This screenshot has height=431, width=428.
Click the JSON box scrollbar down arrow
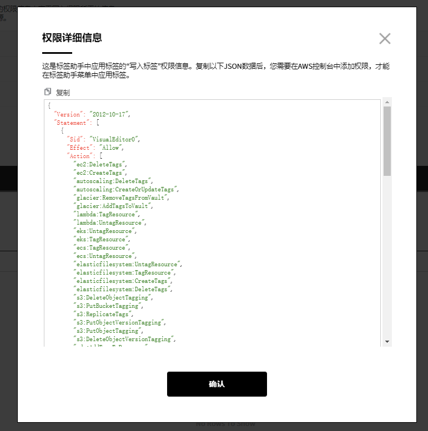click(387, 342)
